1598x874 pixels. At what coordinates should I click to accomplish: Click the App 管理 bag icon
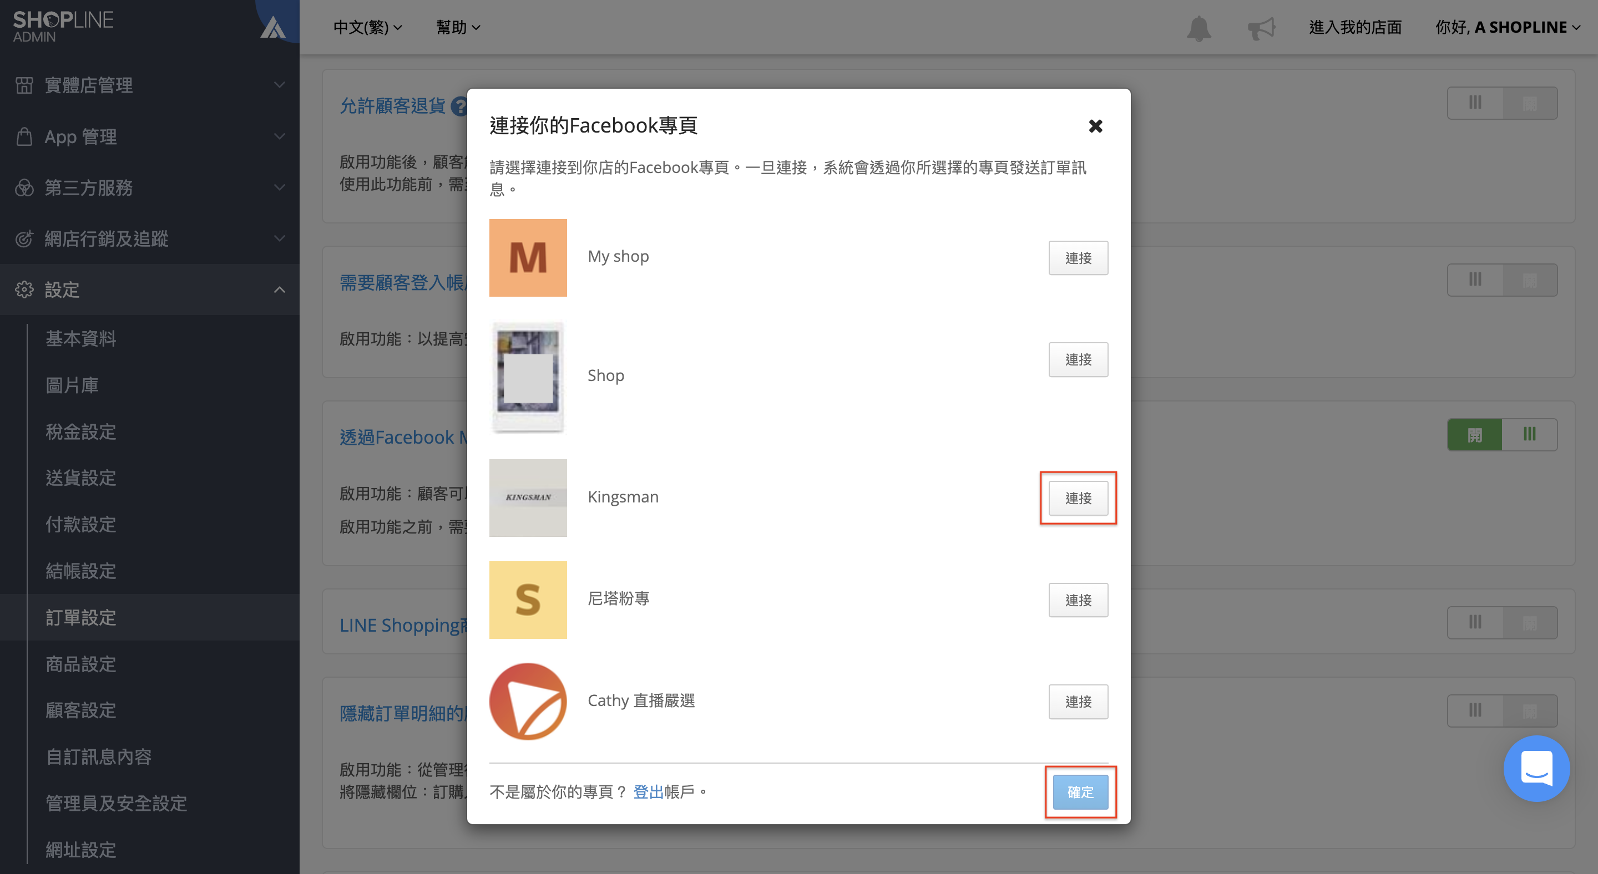[24, 136]
